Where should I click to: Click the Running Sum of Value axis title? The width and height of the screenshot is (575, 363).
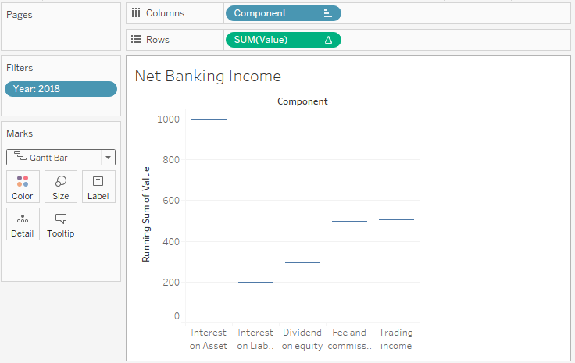click(x=146, y=214)
